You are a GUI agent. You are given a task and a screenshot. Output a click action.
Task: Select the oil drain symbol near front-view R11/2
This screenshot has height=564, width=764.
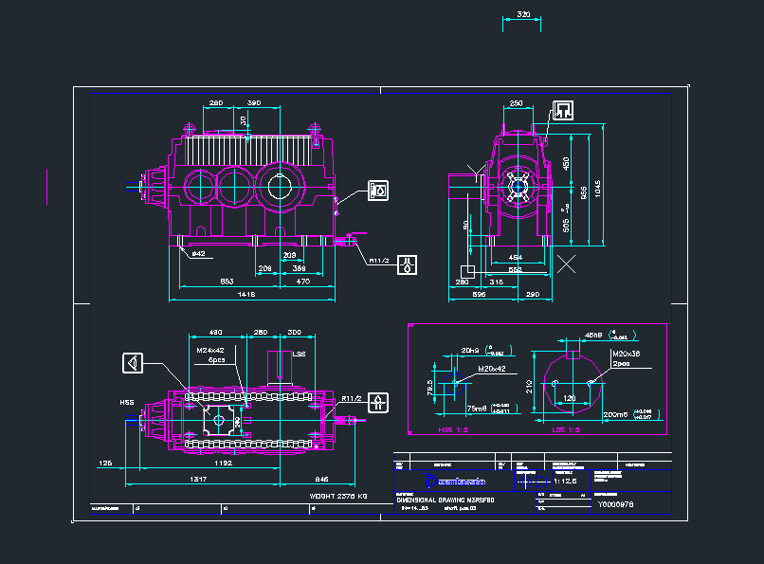(408, 265)
